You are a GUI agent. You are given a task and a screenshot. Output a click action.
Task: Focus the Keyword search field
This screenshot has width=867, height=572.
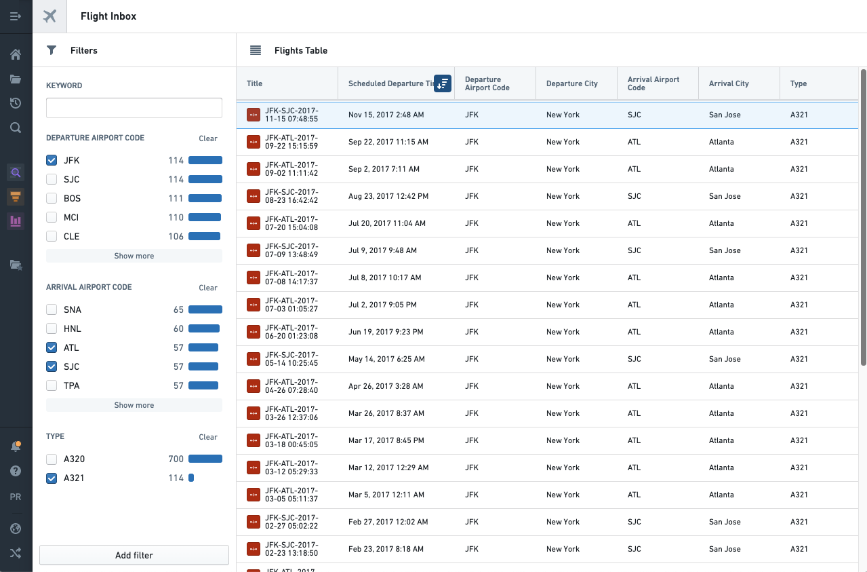click(134, 108)
